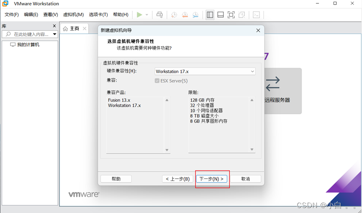This screenshot has height=213, width=362.
Task: Close the 库 library panel
Action: click(54, 26)
